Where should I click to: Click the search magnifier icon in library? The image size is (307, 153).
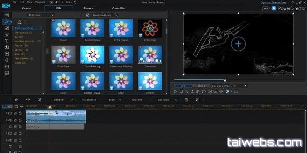116,15
